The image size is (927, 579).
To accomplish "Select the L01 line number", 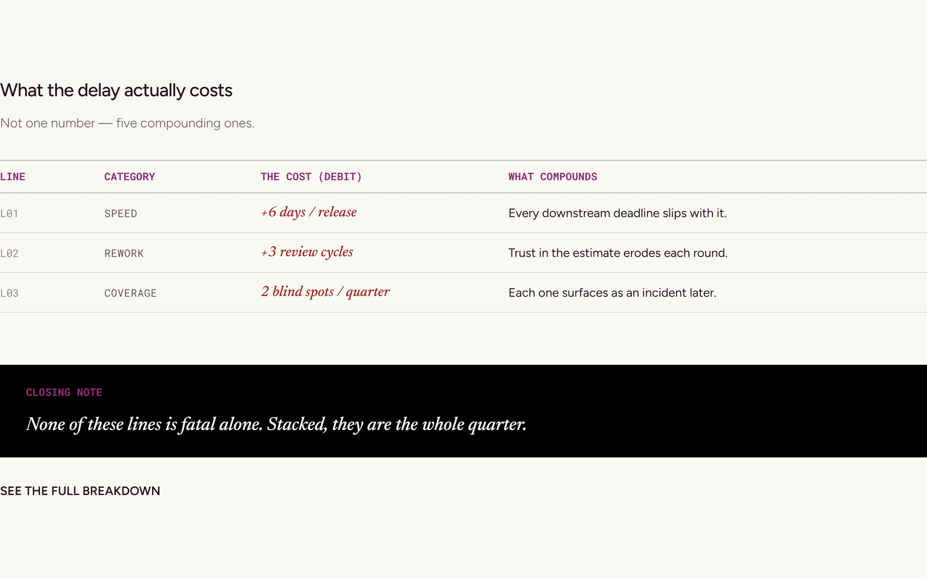I will (x=9, y=213).
